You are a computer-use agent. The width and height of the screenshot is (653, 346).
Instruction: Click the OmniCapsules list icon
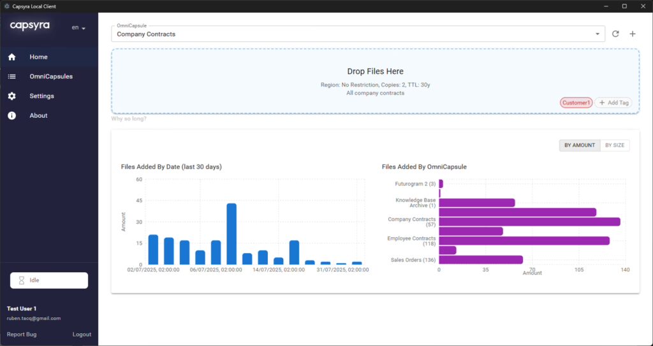(11, 76)
